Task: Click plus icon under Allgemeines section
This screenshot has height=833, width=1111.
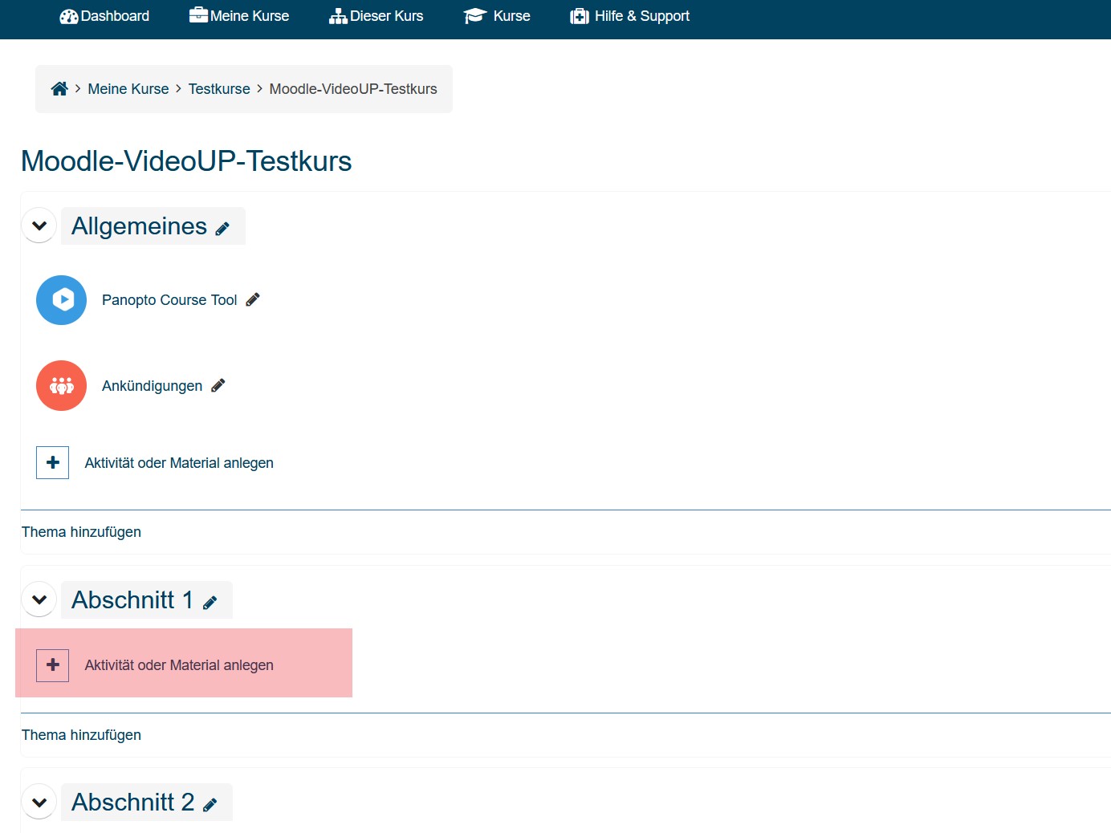Action: point(53,463)
